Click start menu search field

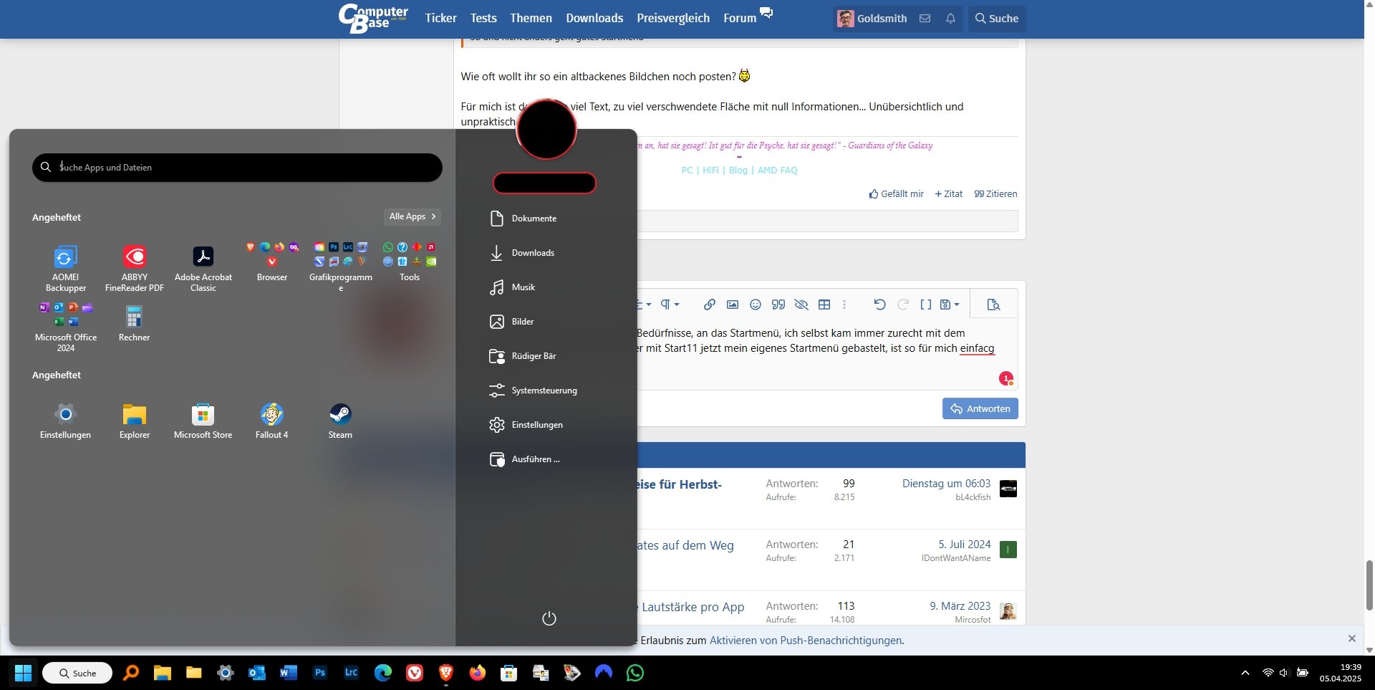237,167
